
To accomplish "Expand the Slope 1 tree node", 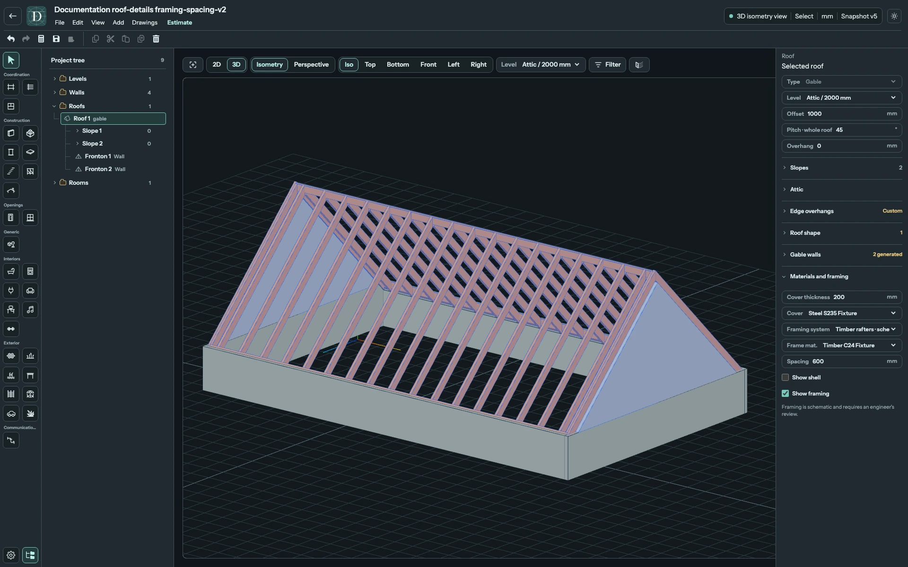I will (x=78, y=131).
